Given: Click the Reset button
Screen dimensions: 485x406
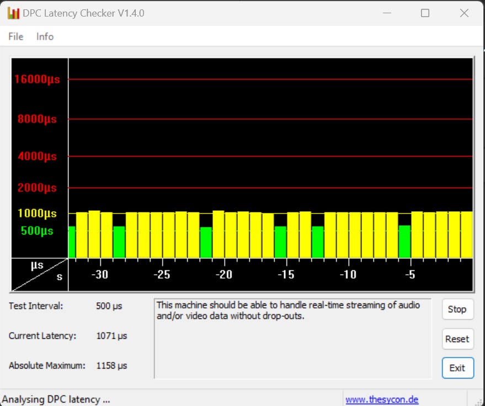Looking at the screenshot, I should [457, 339].
